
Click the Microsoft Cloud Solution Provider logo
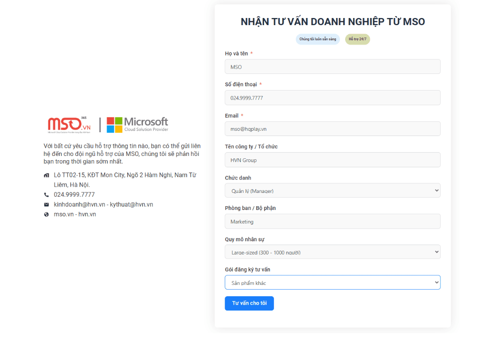click(x=137, y=124)
